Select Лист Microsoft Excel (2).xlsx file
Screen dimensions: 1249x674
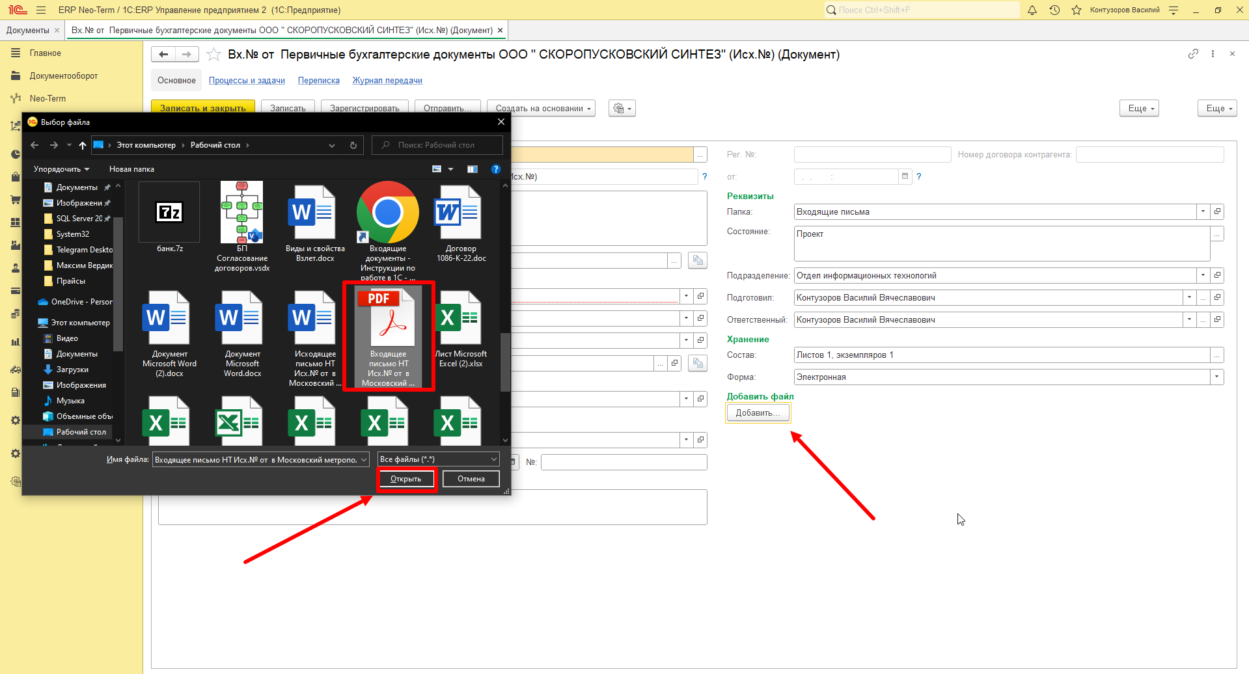pos(461,329)
